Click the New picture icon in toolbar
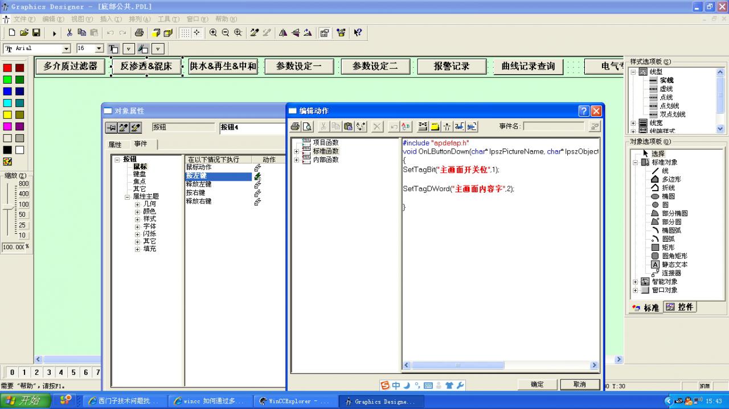 click(x=11, y=33)
